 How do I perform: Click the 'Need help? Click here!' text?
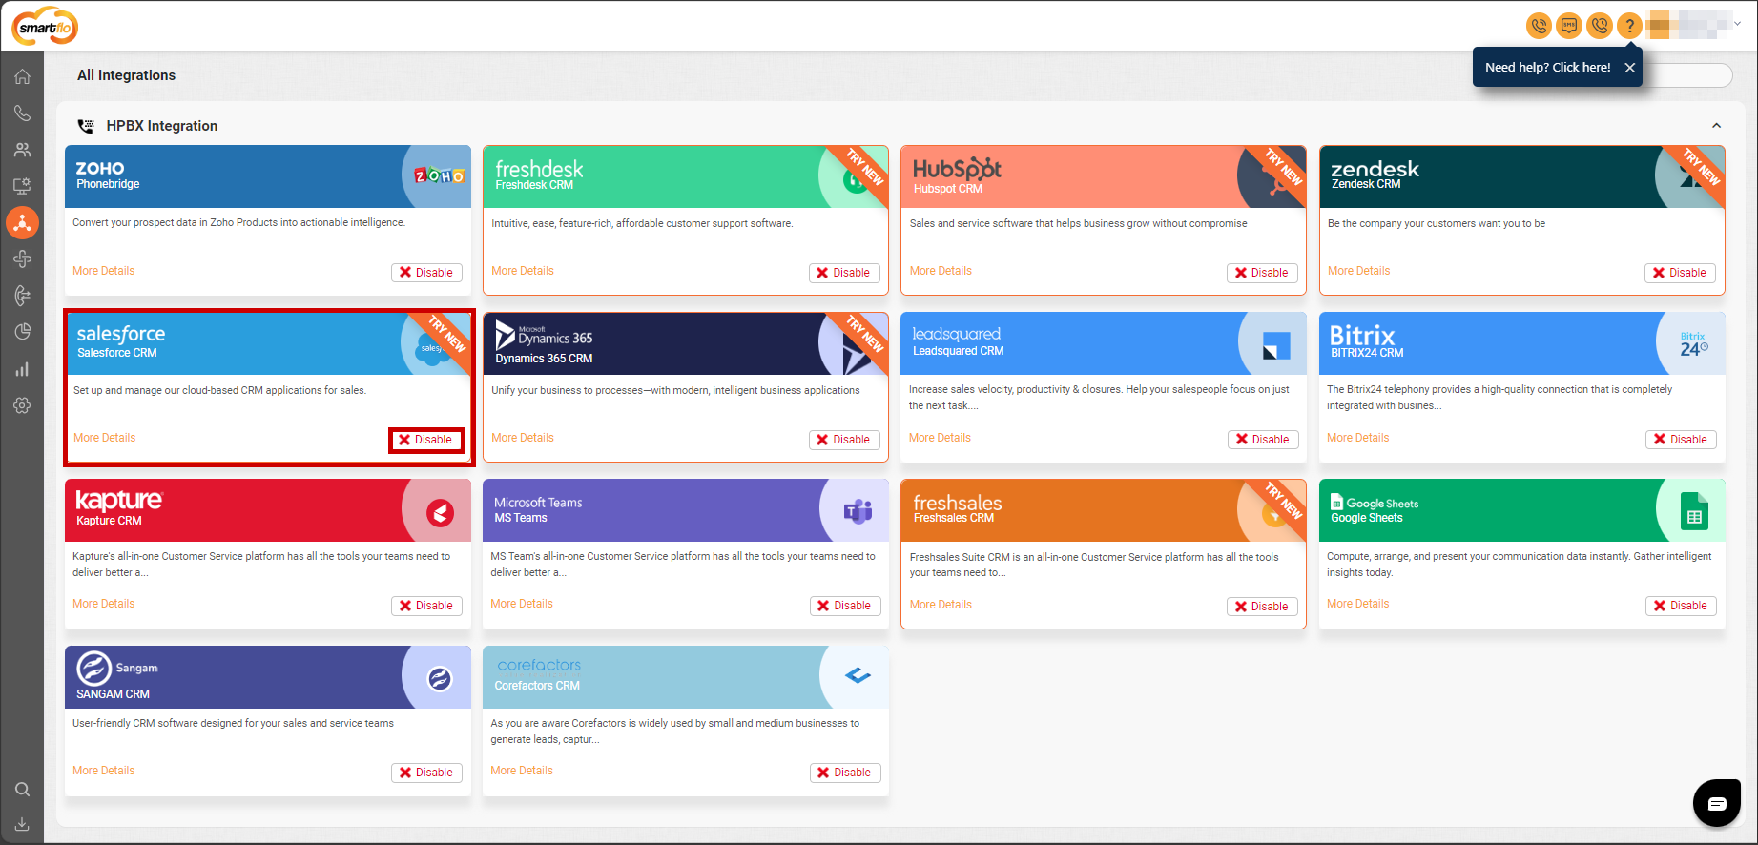1547,68
